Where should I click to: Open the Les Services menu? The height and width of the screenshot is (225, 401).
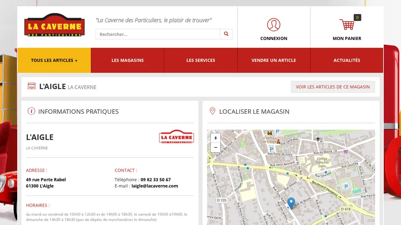pyautogui.click(x=201, y=60)
